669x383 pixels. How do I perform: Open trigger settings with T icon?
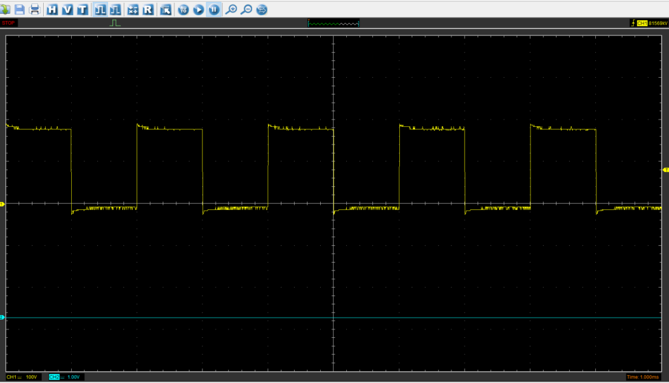(82, 9)
